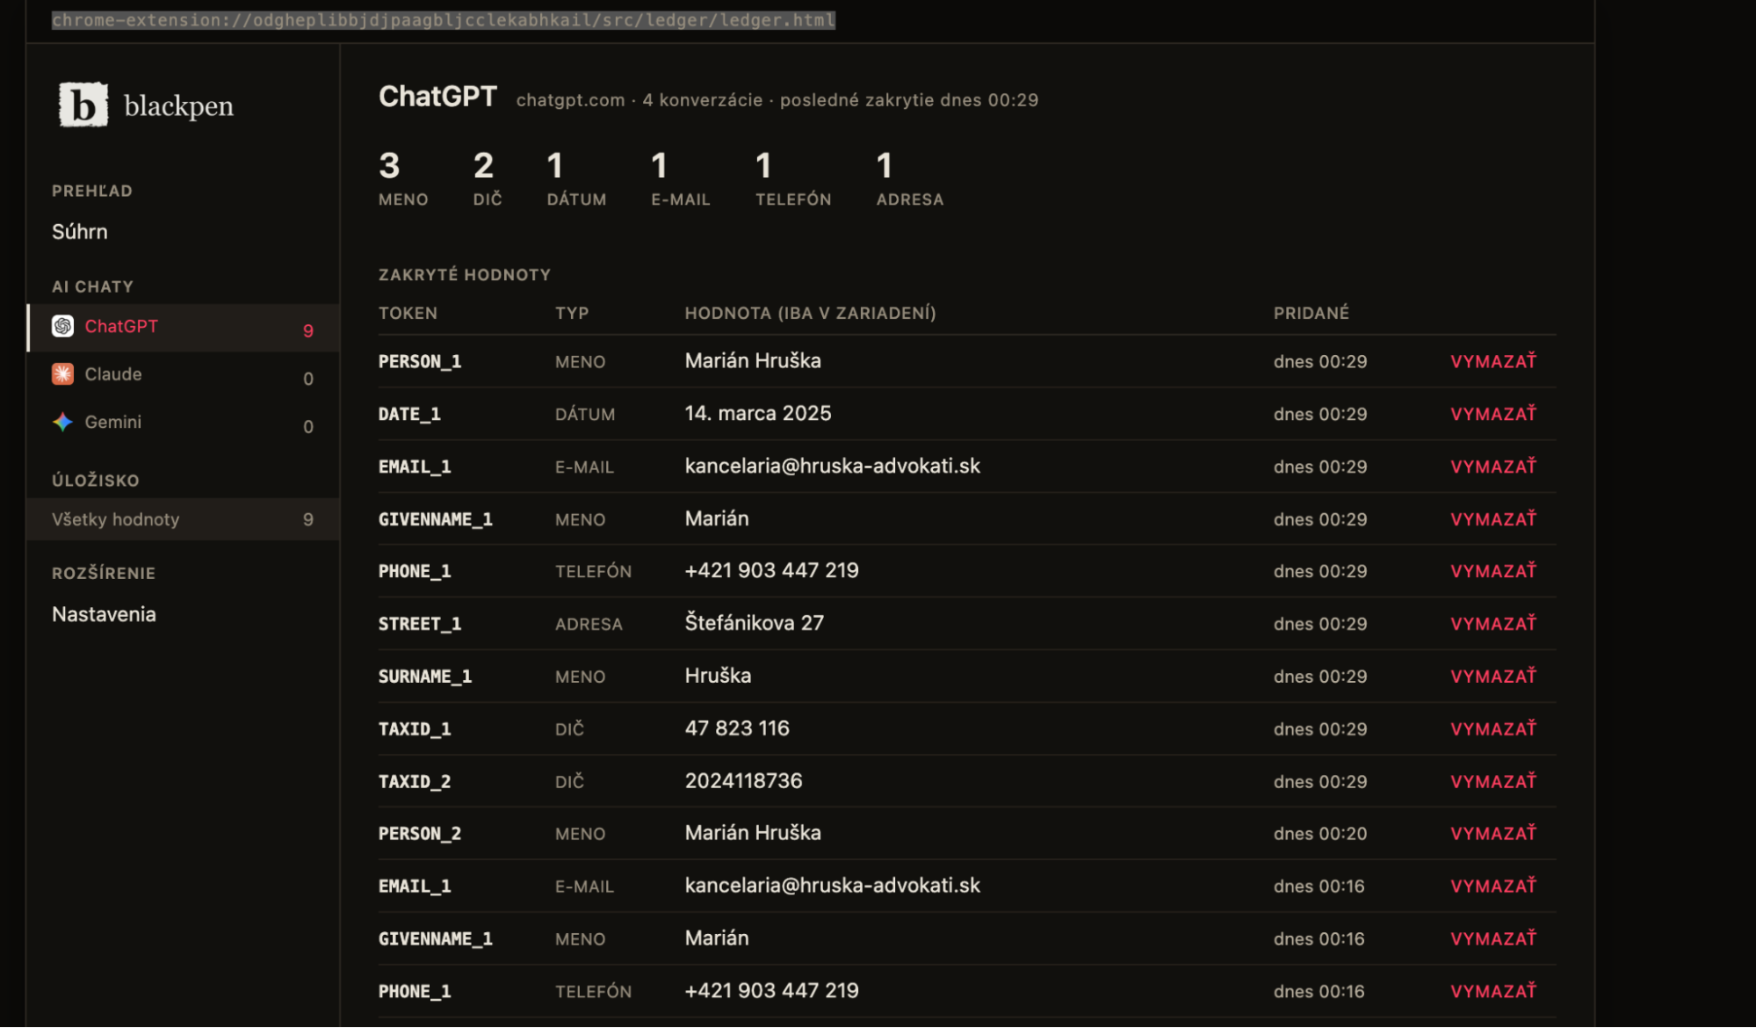Select the "TAXID_2" token name
Image resolution: width=1756 pixels, height=1028 pixels.
415,782
